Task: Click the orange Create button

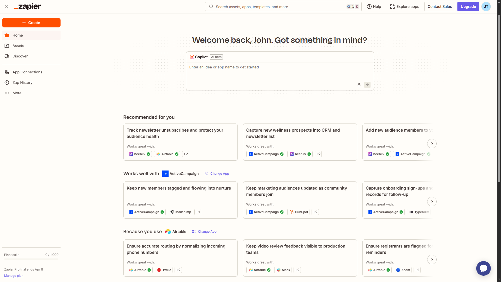Action: (31, 23)
